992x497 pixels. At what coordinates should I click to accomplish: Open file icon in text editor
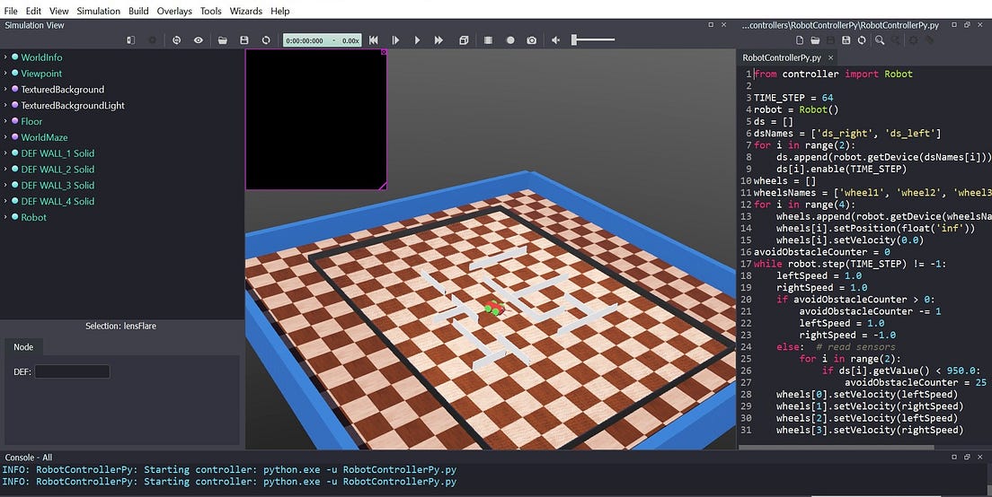[816, 39]
